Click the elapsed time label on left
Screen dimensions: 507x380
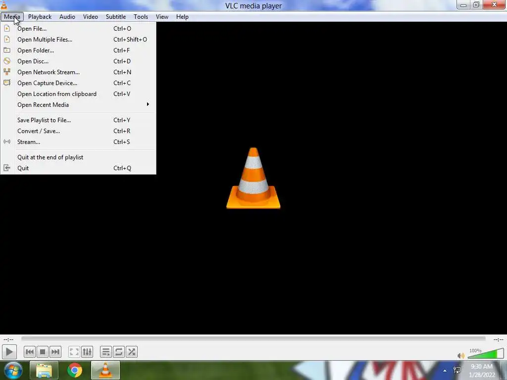coord(8,339)
